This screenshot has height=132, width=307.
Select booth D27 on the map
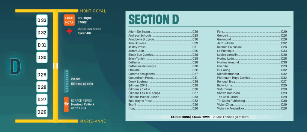point(42,100)
